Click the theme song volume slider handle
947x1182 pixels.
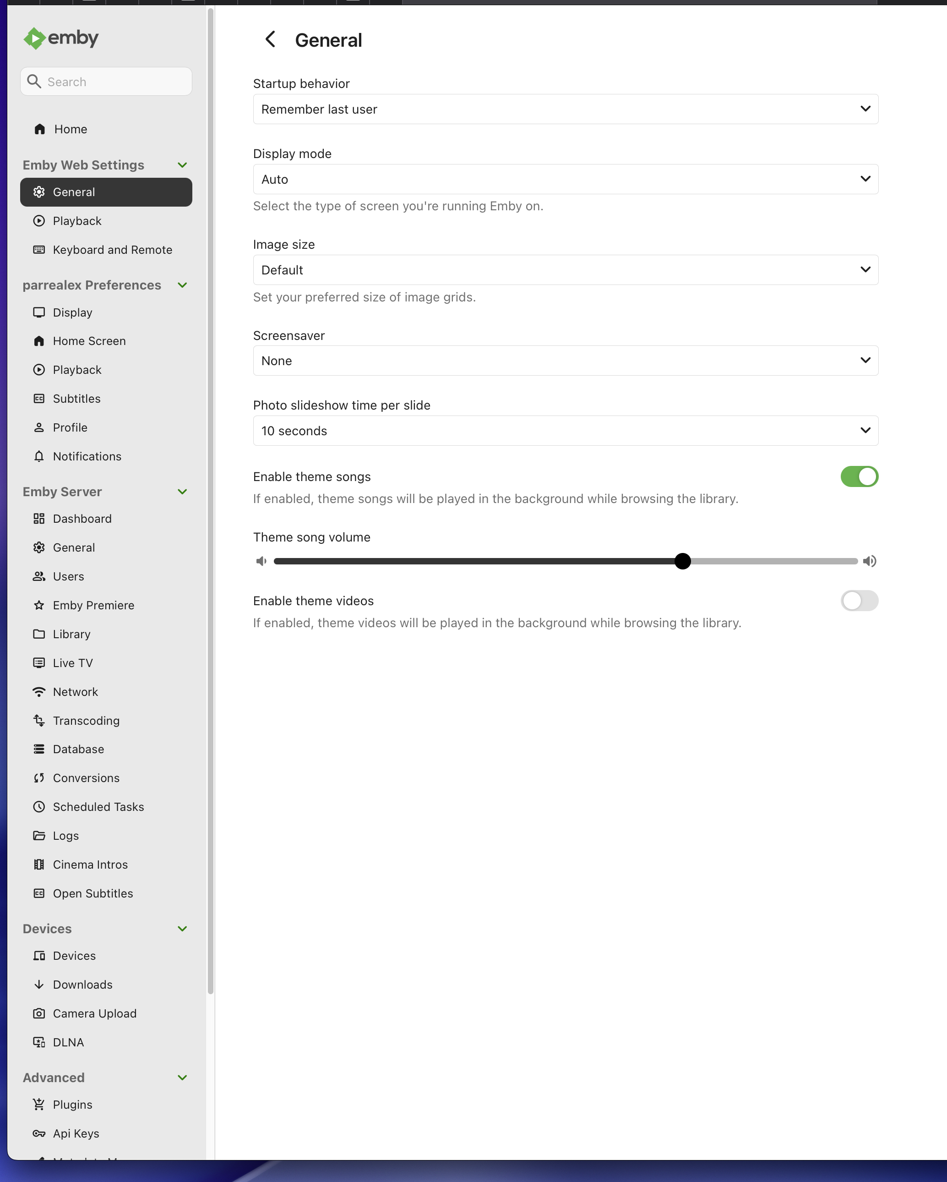coord(682,561)
